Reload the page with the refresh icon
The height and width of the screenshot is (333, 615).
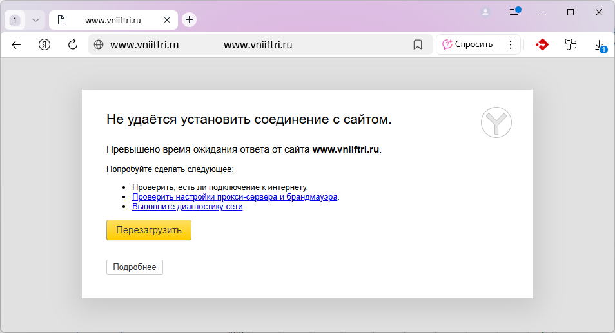[x=73, y=44]
